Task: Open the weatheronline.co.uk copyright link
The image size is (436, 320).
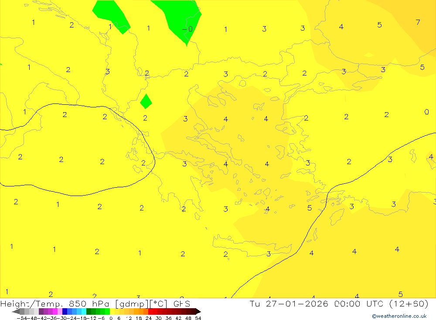Action: tap(399, 316)
